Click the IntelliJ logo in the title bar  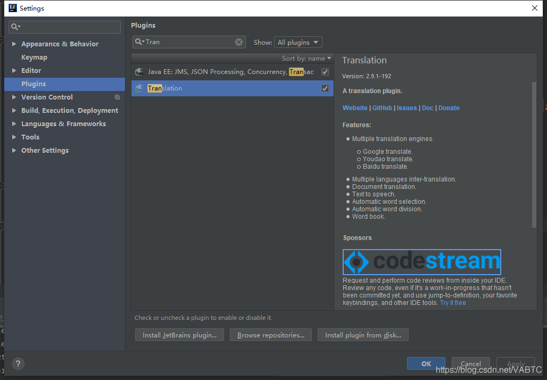point(13,8)
